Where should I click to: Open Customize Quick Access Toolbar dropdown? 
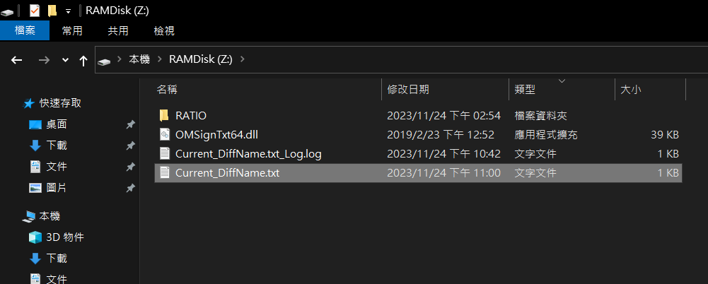point(68,11)
